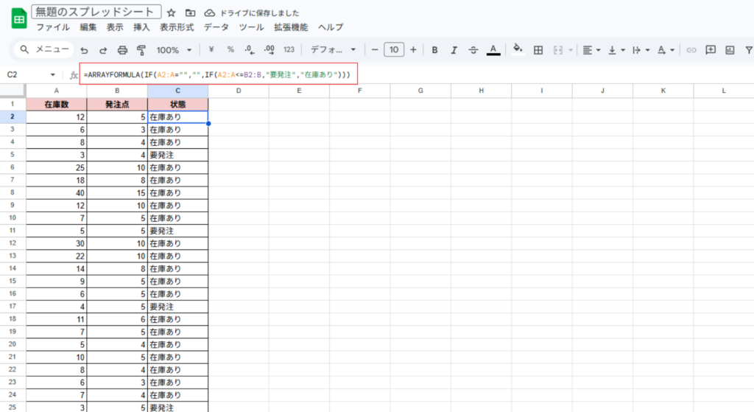
Task: Open the 100% zoom dropdown
Action: (174, 50)
